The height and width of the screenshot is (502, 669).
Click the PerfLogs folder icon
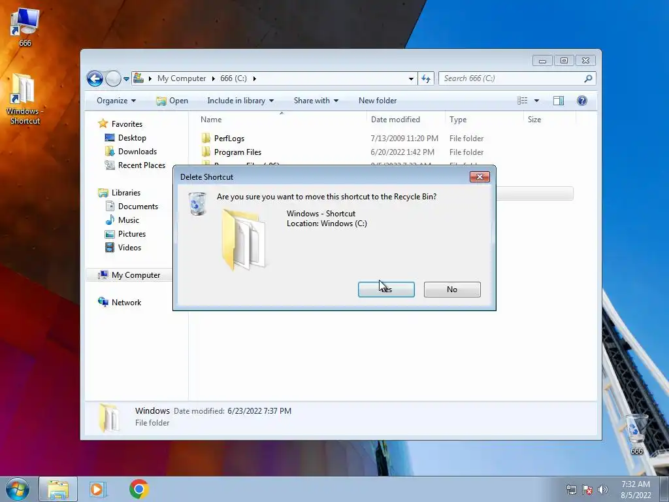point(206,139)
